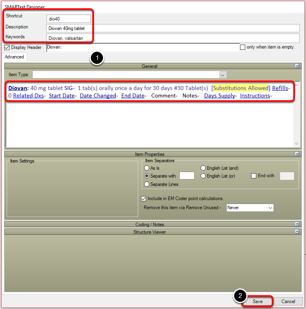The width and height of the screenshot is (306, 309).
Task: Click the Instructions link
Action: coord(255,96)
